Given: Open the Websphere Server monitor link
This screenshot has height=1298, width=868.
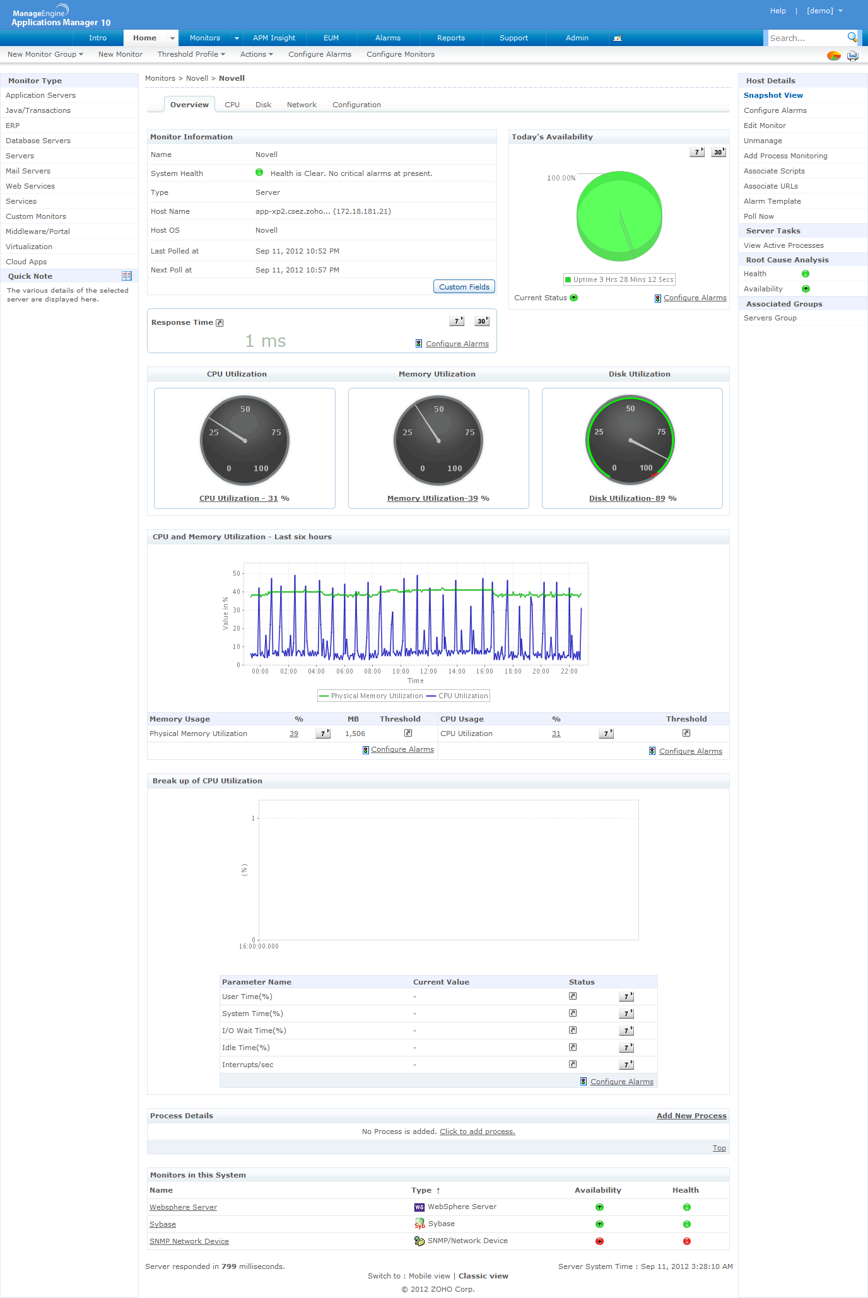Looking at the screenshot, I should [x=183, y=1207].
